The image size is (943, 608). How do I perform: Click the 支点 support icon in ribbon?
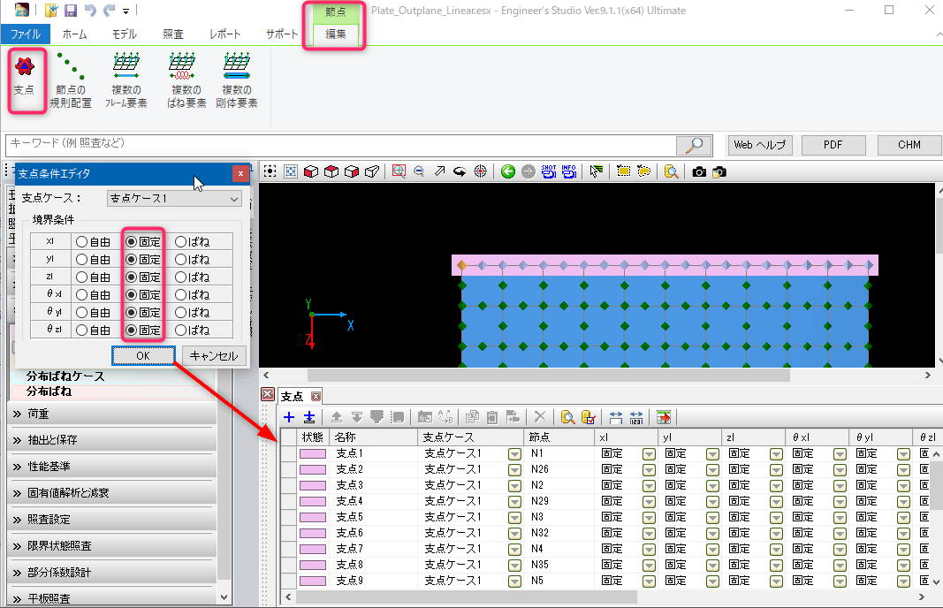pos(27,79)
